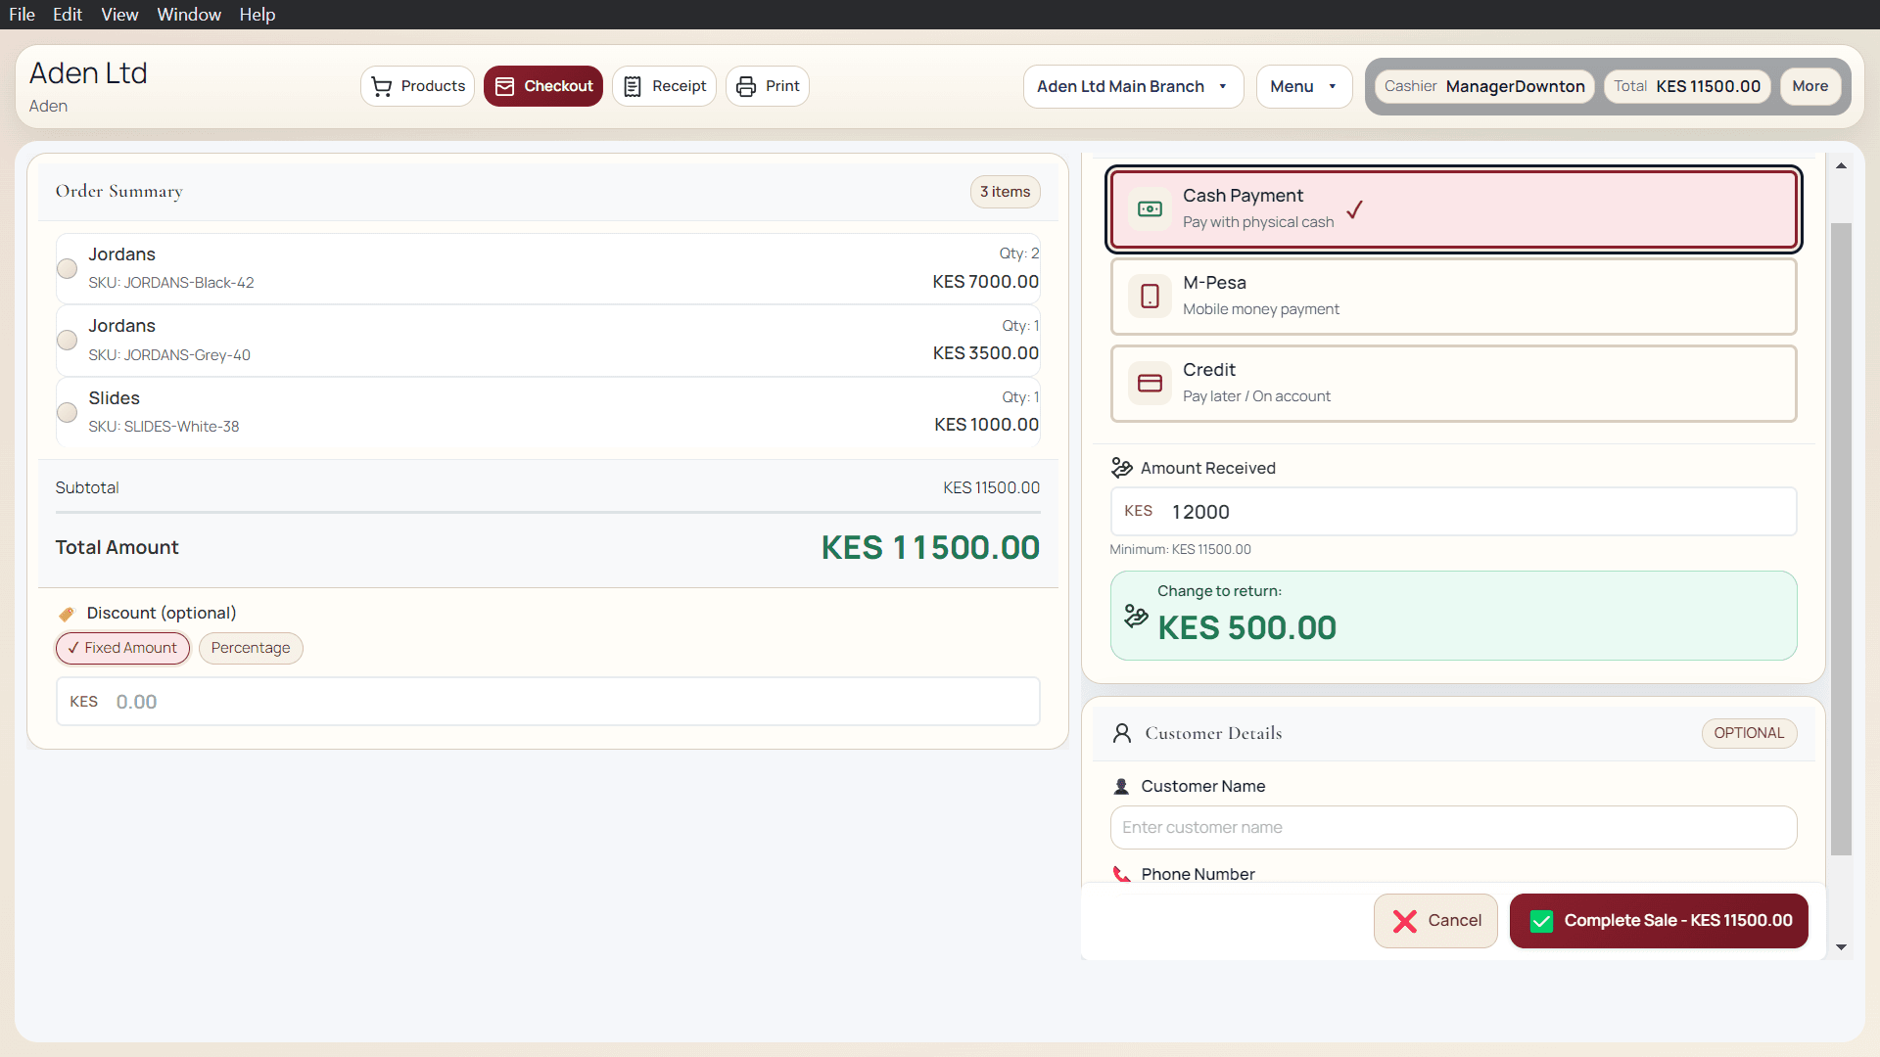Viewport: 1880px width, 1057px height.
Task: Open the Window menu
Action: pos(189,15)
